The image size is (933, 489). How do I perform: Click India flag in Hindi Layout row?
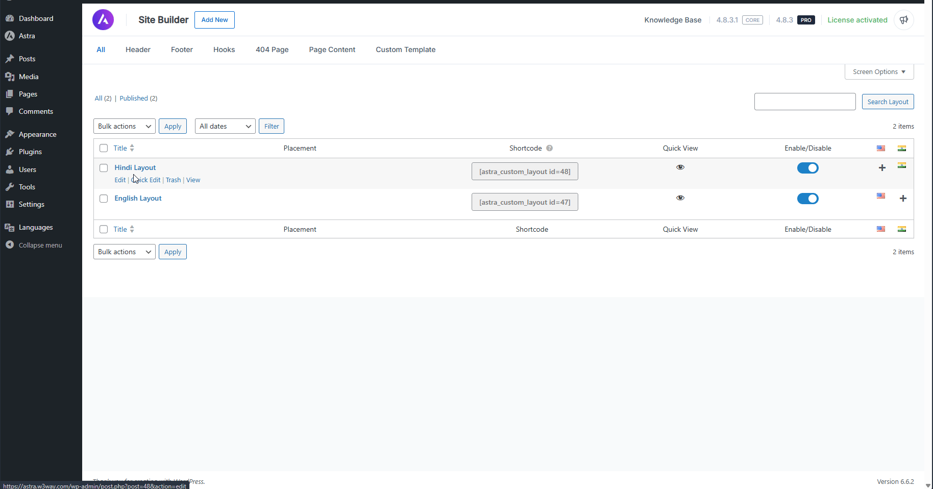point(902,165)
